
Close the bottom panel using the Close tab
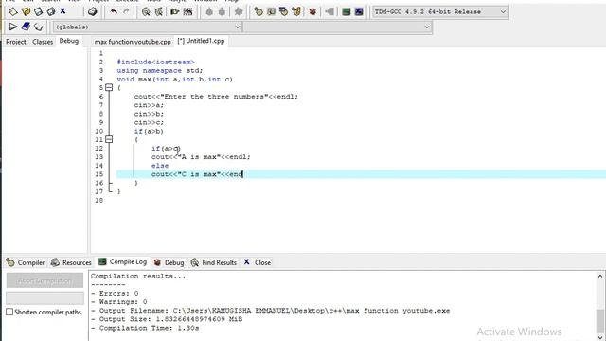click(257, 262)
